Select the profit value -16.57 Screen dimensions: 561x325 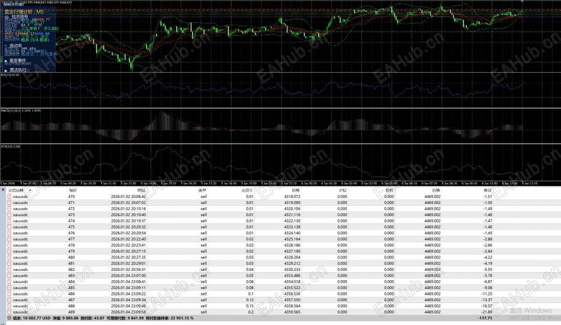487,306
